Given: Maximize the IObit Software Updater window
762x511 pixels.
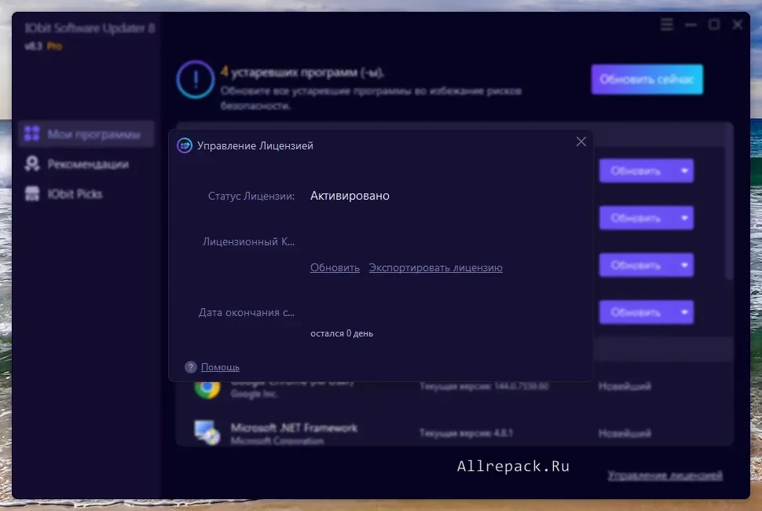Looking at the screenshot, I should (714, 24).
